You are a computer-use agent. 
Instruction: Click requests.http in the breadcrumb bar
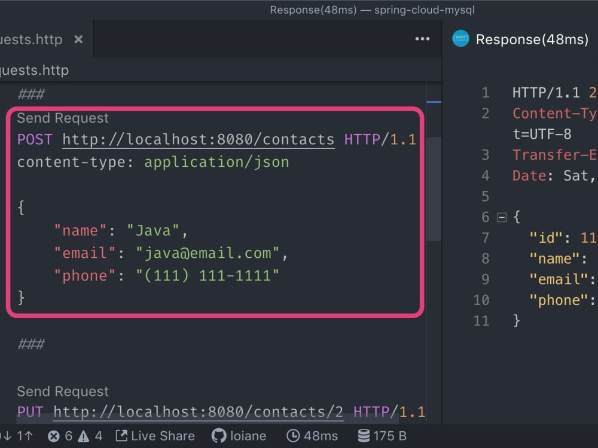click(x=34, y=70)
